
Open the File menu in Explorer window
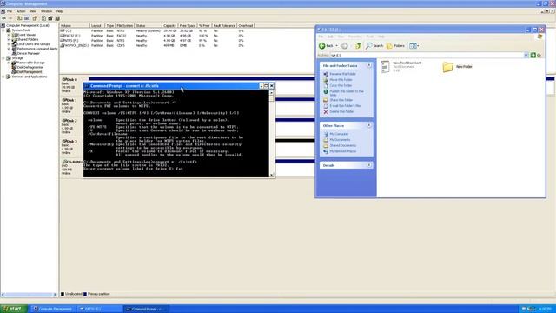(x=321, y=37)
